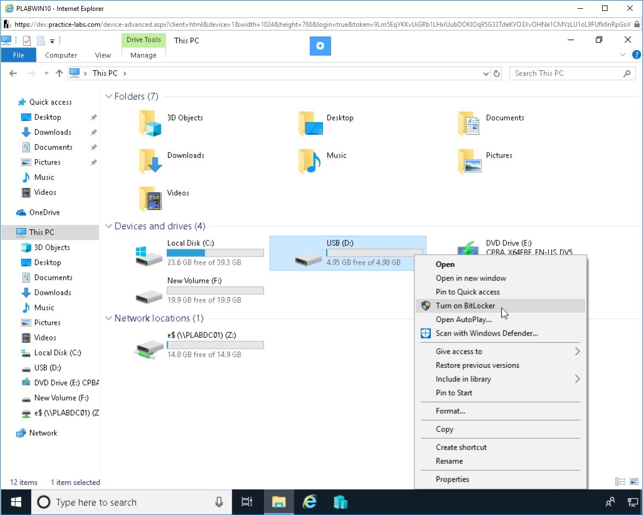Image resolution: width=643 pixels, height=515 pixels.
Task: Open Internet Explorer from the taskbar
Action: pos(310,502)
